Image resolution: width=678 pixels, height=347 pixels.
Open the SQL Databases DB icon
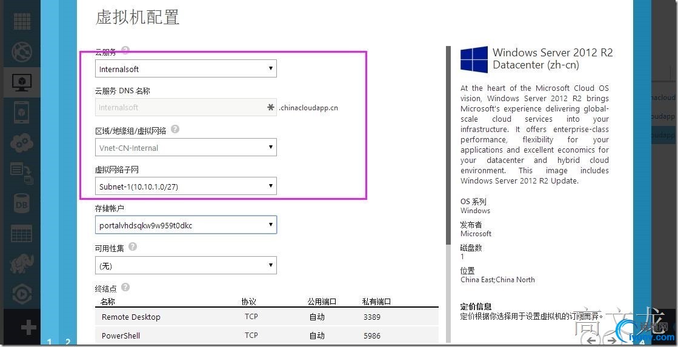click(x=22, y=203)
